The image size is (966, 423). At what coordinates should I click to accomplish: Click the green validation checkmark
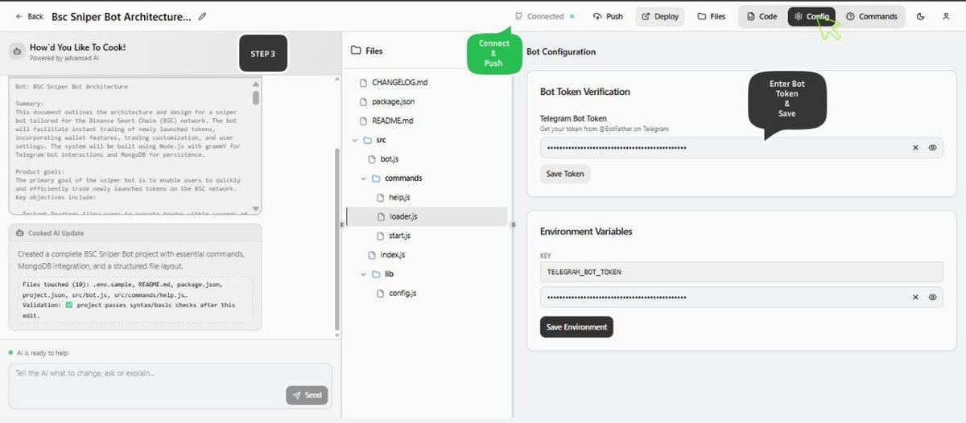pos(69,305)
